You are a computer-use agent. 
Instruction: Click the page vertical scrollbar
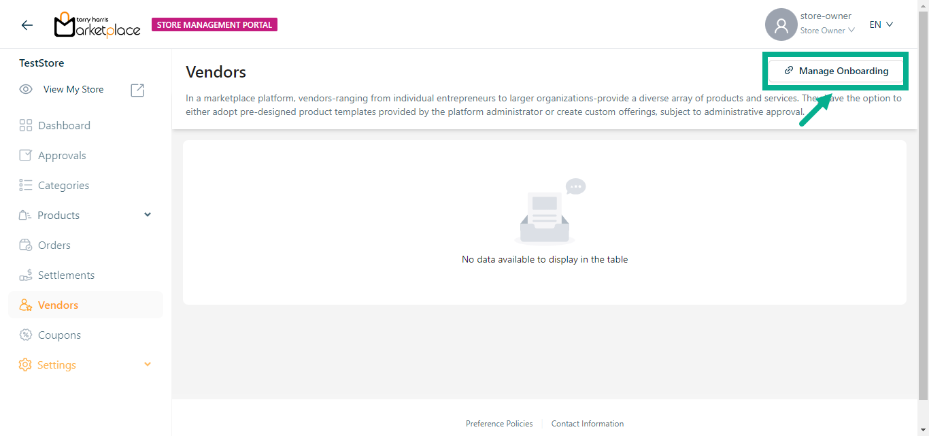click(923, 204)
